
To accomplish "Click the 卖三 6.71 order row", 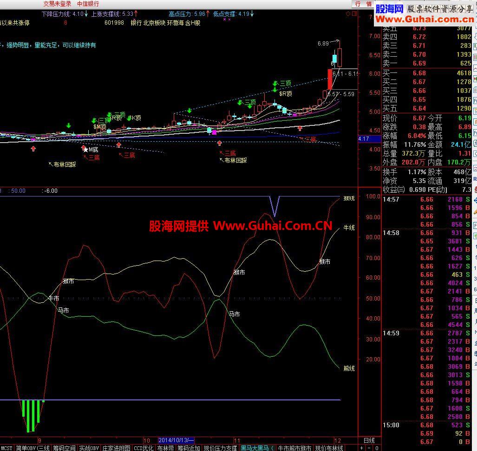I will tap(427, 46).
